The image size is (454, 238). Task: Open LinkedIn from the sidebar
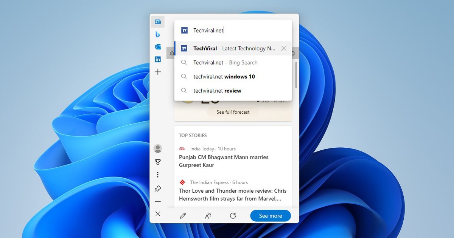[158, 59]
